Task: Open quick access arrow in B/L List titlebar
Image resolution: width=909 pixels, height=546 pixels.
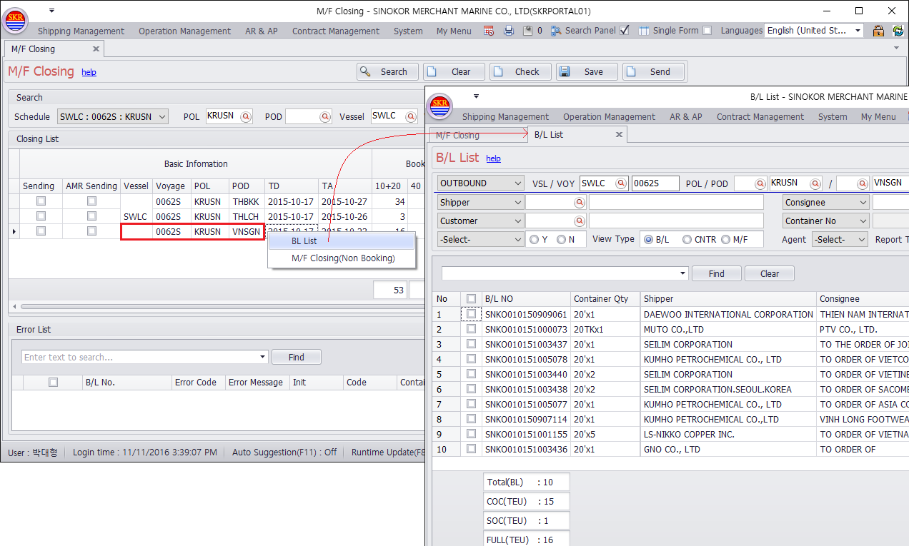Action: point(476,96)
